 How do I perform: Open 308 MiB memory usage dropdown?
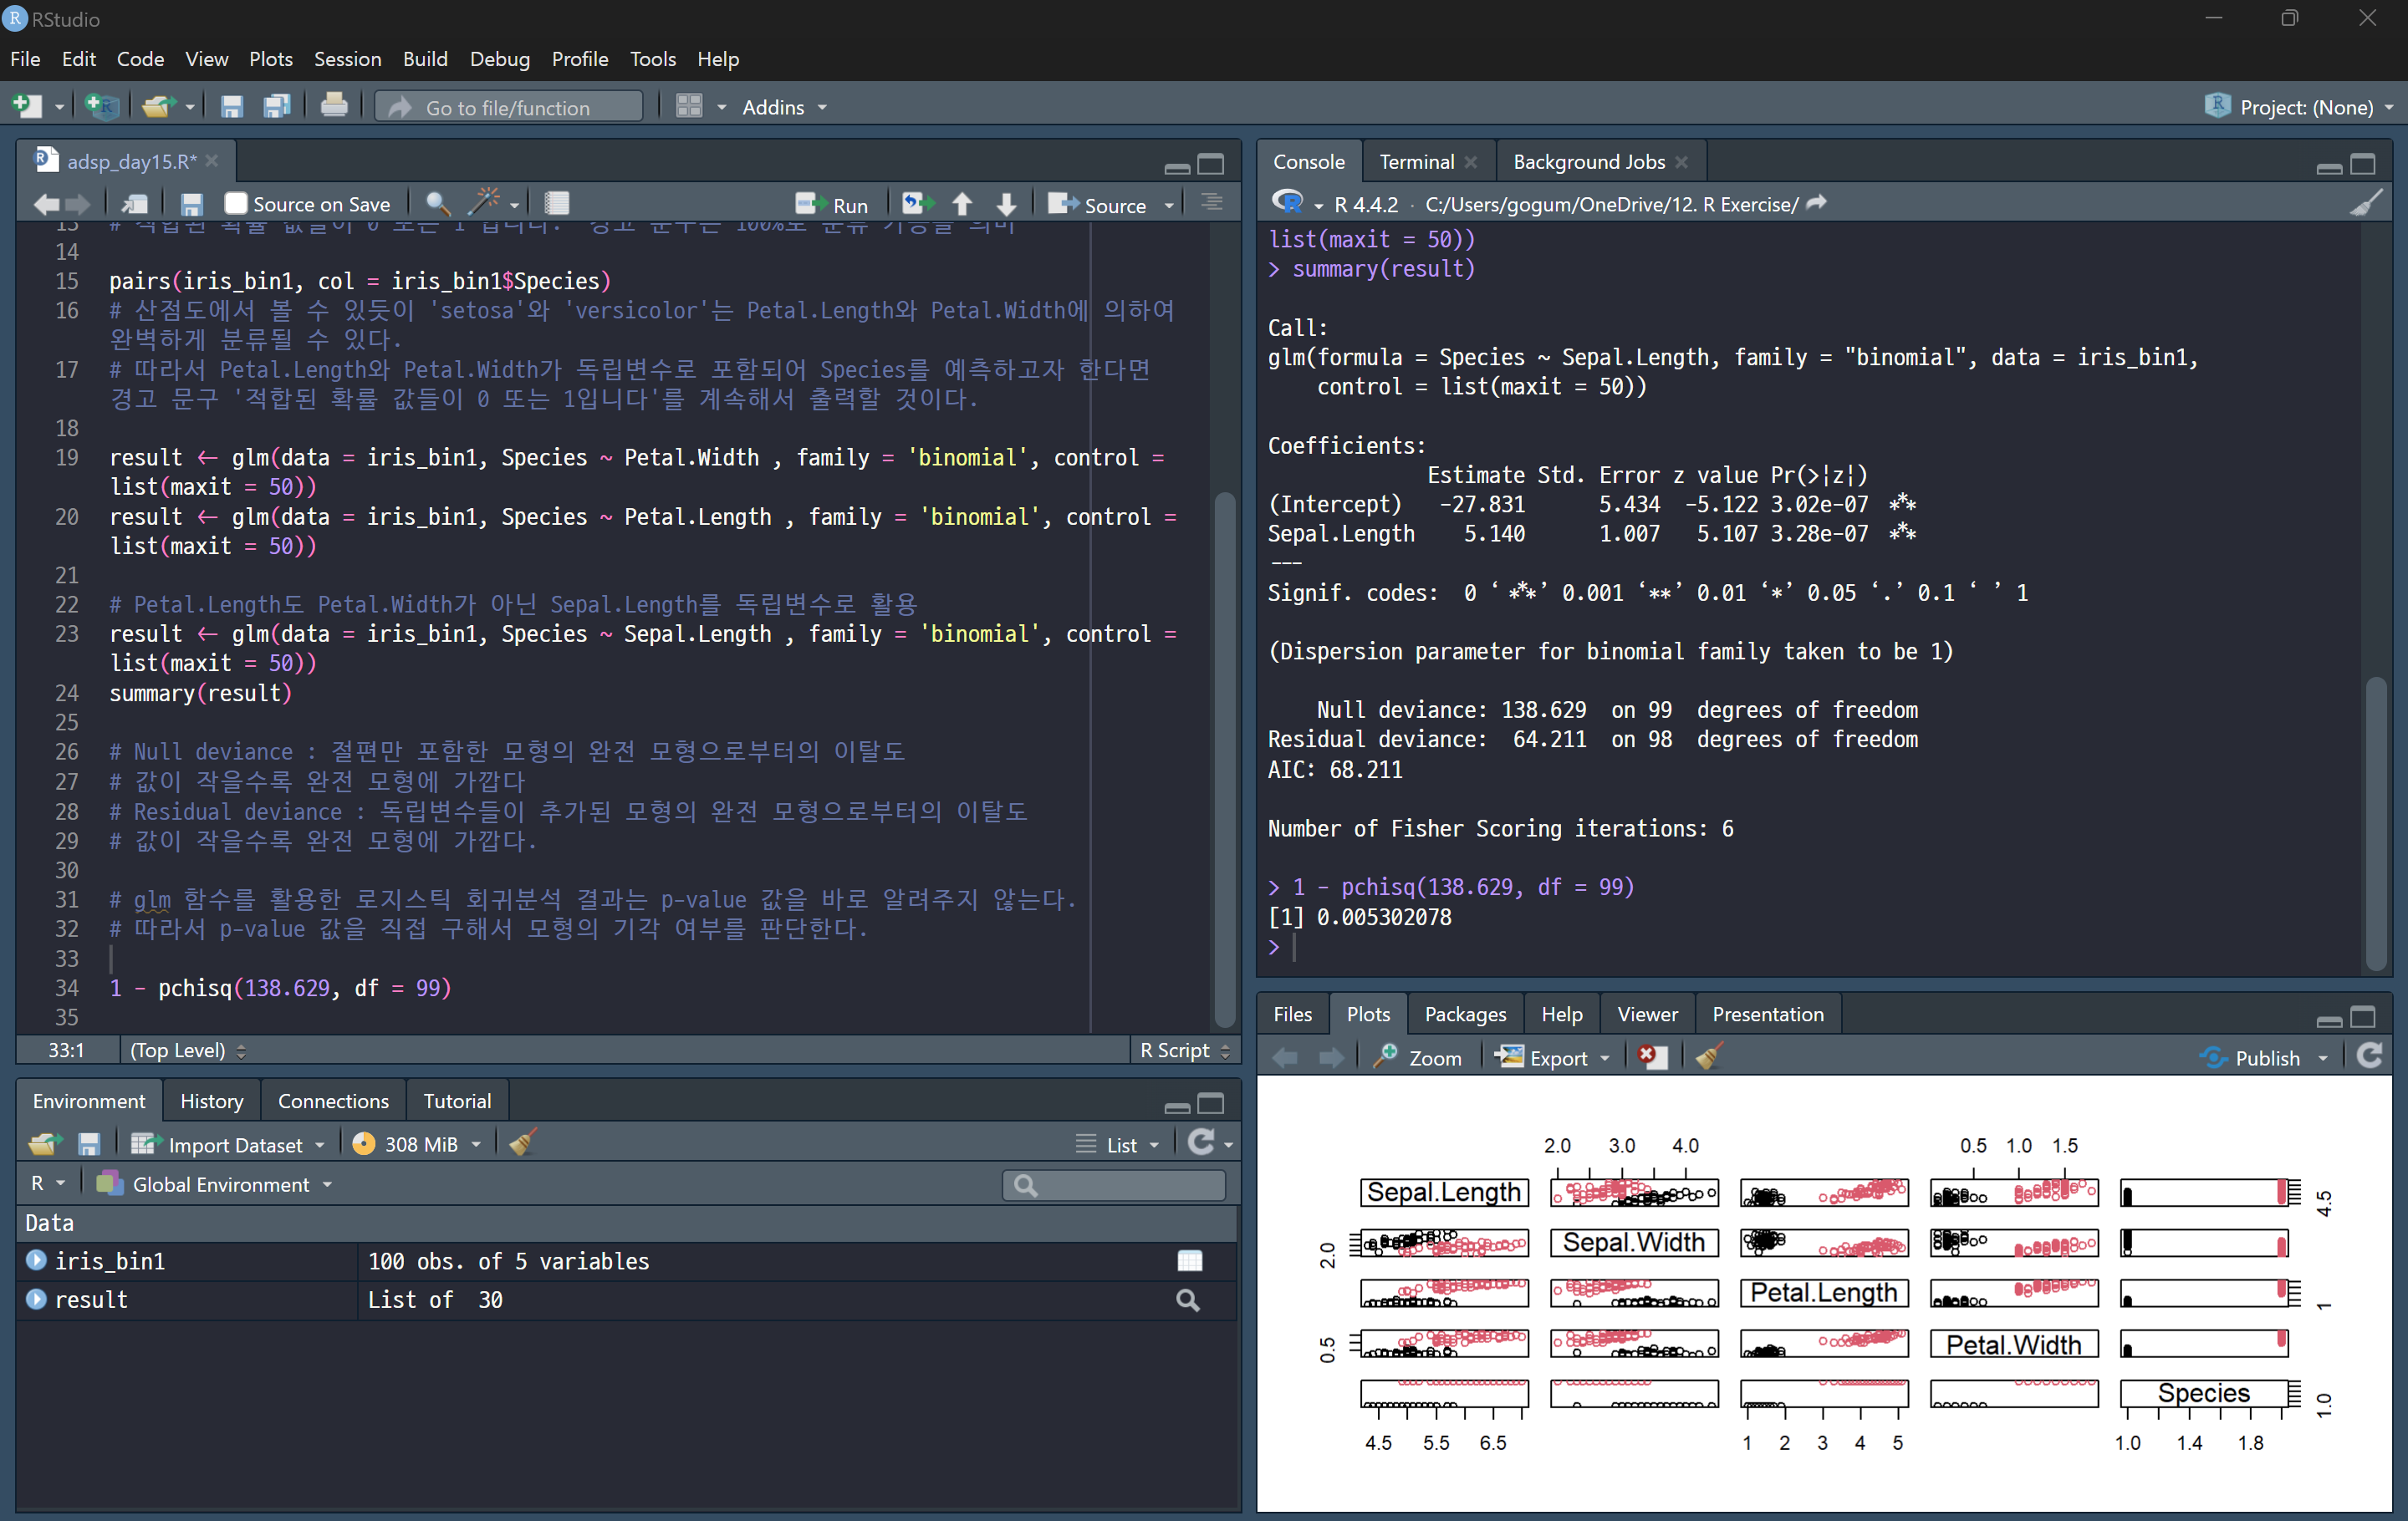pyautogui.click(x=417, y=1144)
